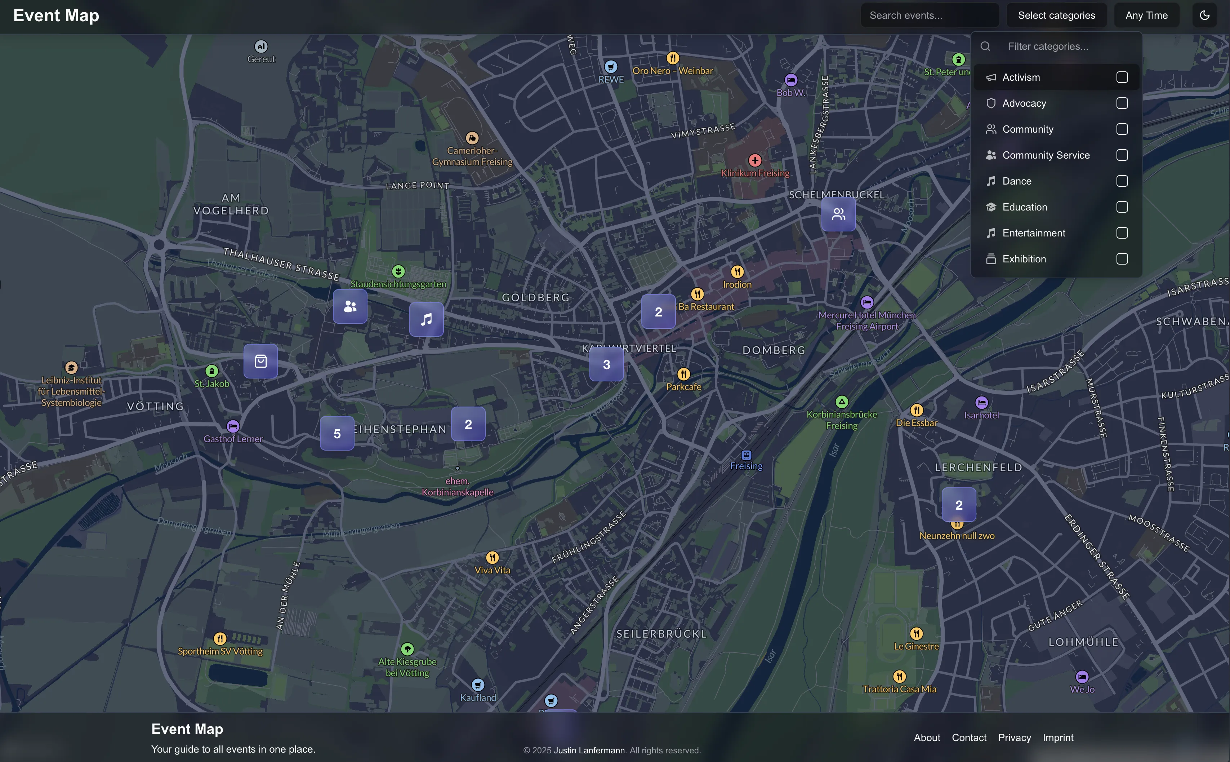The image size is (1230, 762).
Task: Open the Privacy footer link
Action: 1014,737
